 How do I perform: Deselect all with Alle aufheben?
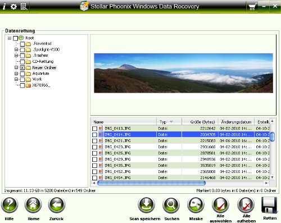pos(246,205)
